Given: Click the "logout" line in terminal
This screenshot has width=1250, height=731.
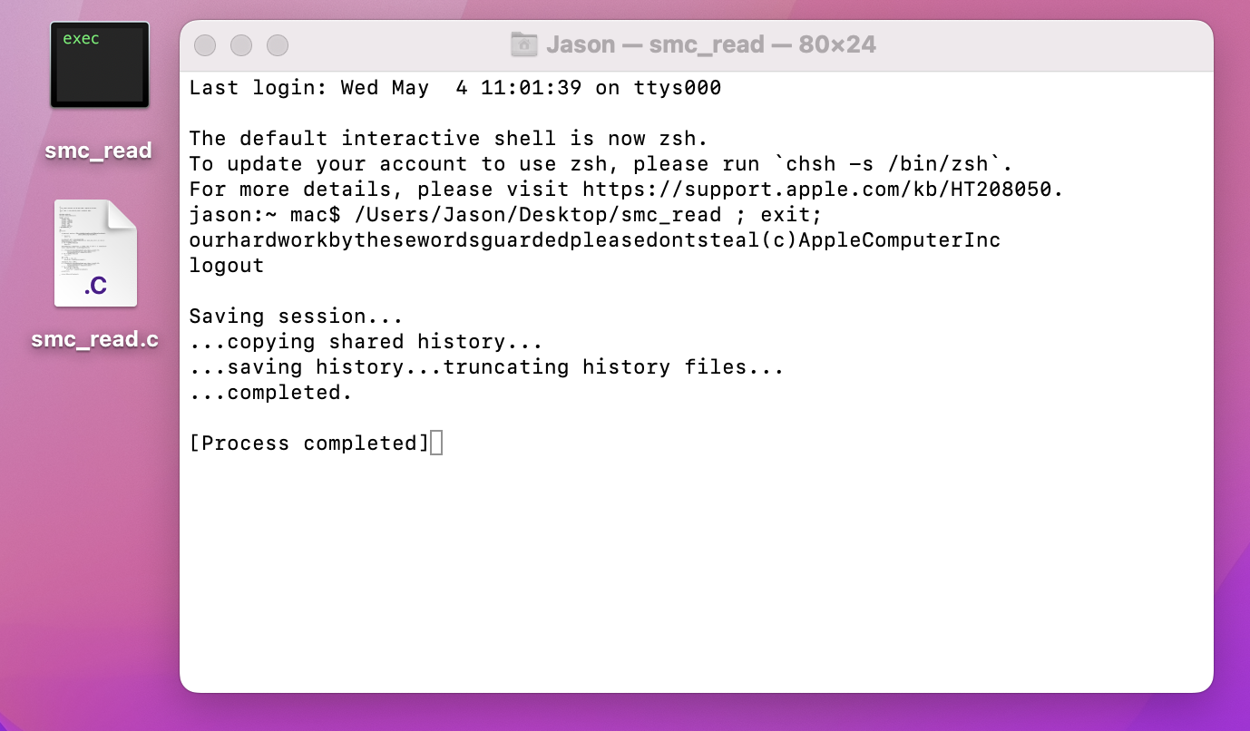Looking at the screenshot, I should pos(227,266).
